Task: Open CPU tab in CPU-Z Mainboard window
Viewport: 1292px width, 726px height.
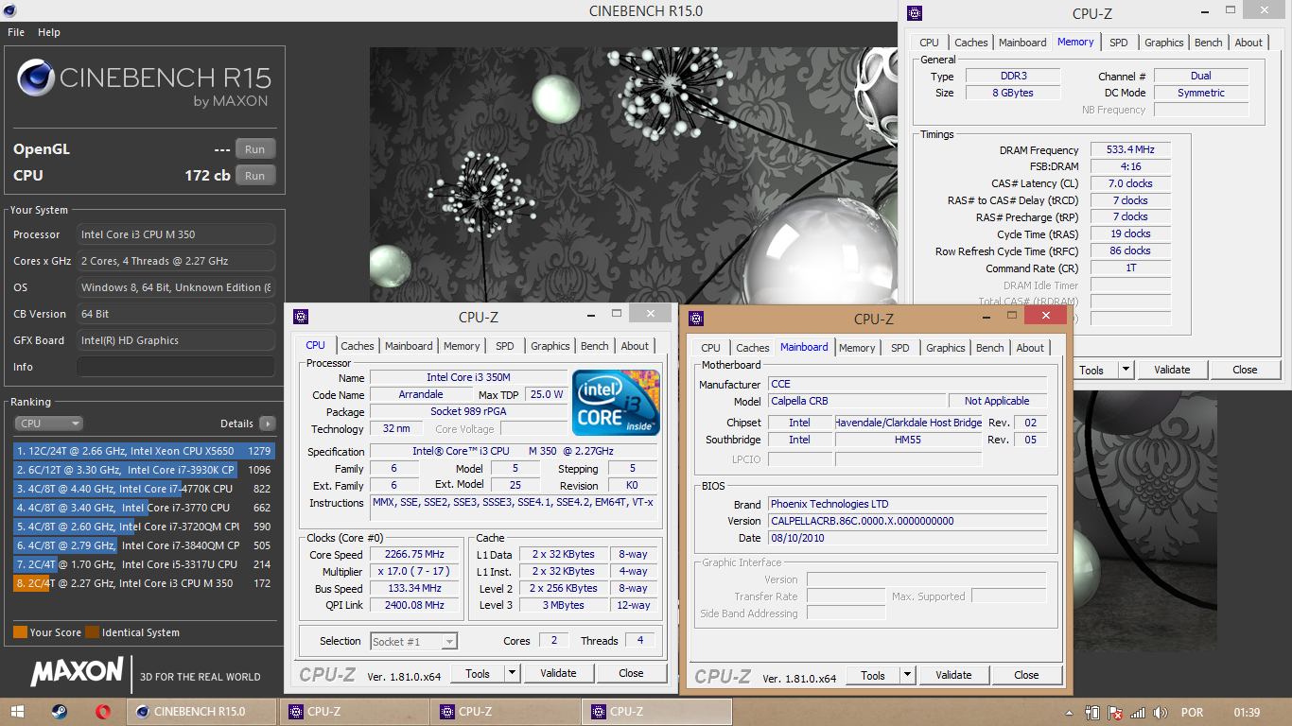Action: click(711, 348)
